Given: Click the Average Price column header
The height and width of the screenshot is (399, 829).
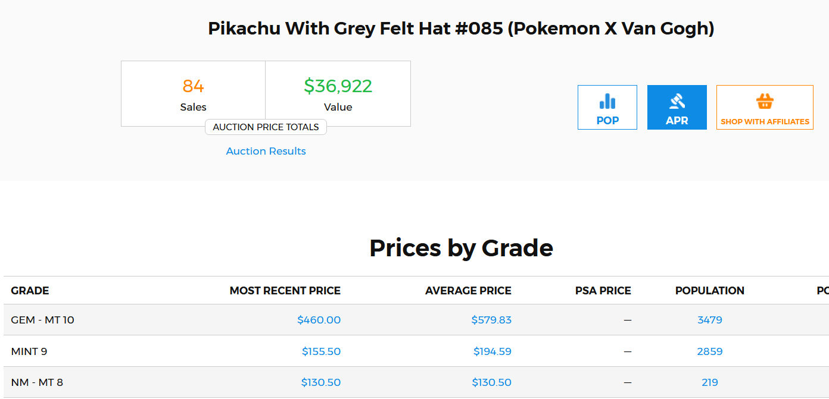Looking at the screenshot, I should coord(468,291).
